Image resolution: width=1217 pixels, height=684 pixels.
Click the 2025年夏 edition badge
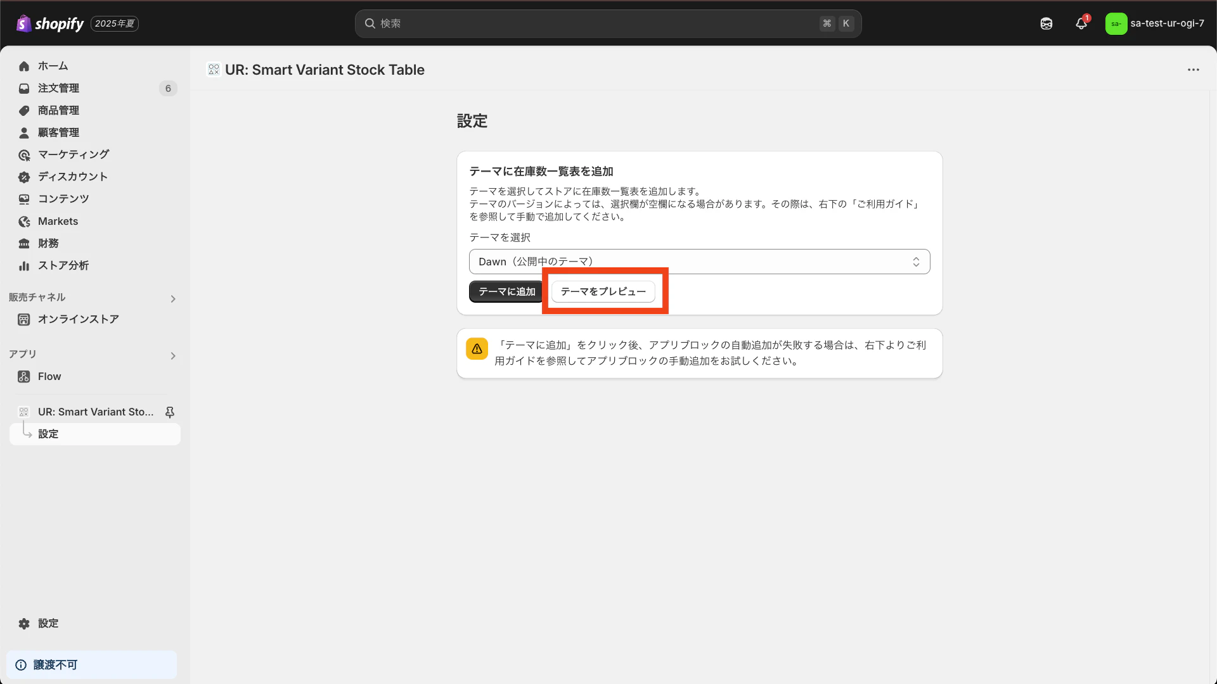click(115, 23)
